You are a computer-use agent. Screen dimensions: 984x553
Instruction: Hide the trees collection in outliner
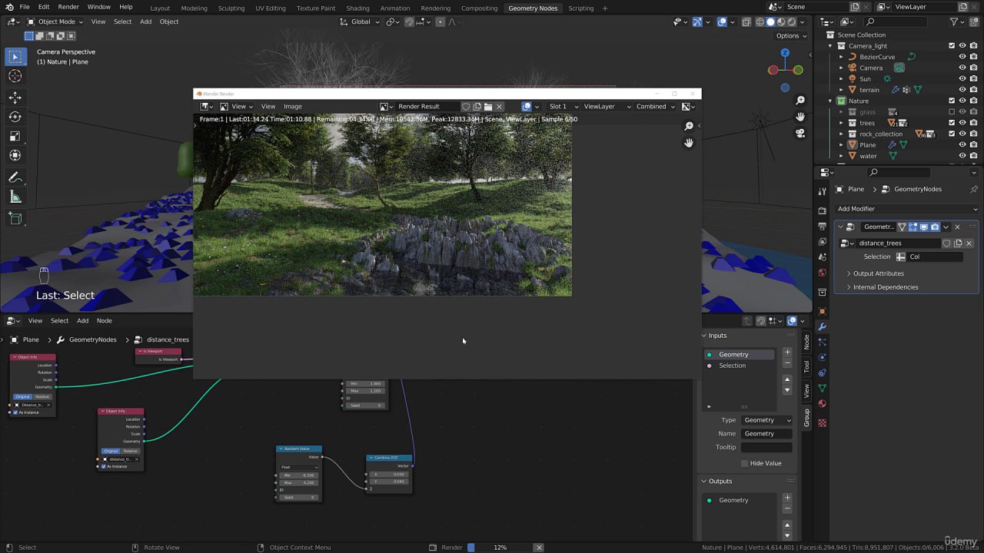962,123
